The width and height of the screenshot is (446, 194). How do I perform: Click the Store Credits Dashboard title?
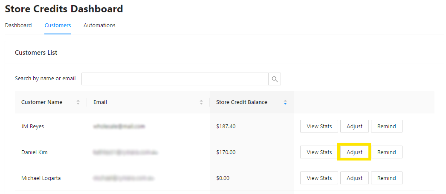[x=64, y=9]
